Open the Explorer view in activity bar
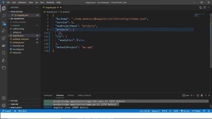The width and height of the screenshot is (212, 119). (x=4, y=8)
